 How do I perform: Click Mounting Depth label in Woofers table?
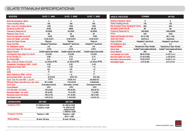[x=18, y=92]
